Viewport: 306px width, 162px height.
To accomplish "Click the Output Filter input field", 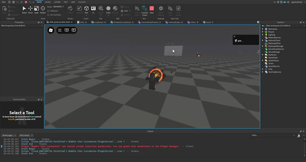I will click(x=273, y=136).
